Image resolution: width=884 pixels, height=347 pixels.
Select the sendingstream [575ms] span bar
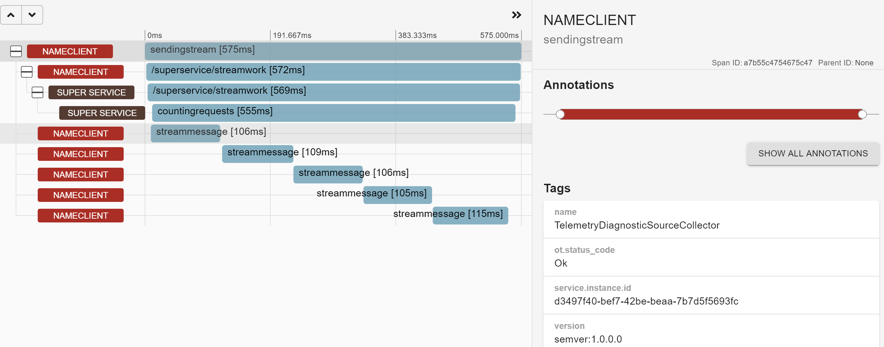tap(333, 51)
